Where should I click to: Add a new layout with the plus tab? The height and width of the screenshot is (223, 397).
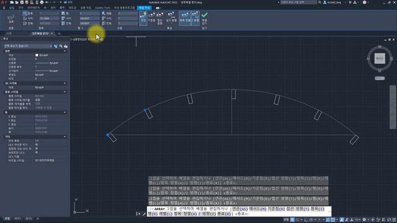point(37,219)
